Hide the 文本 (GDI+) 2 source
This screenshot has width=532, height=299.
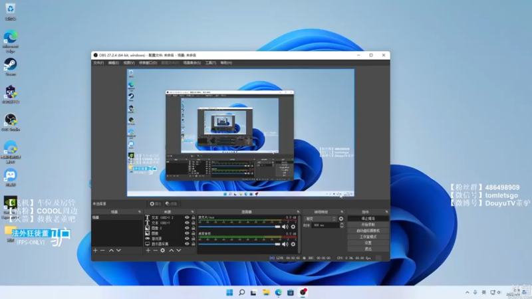click(187, 218)
